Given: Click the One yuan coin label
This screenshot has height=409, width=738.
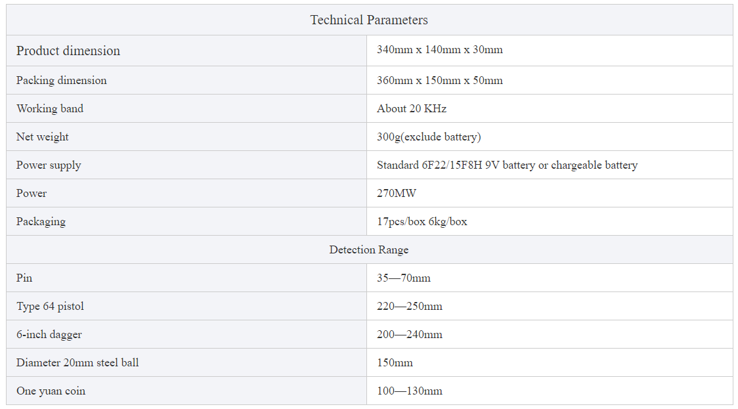Looking at the screenshot, I should [51, 391].
